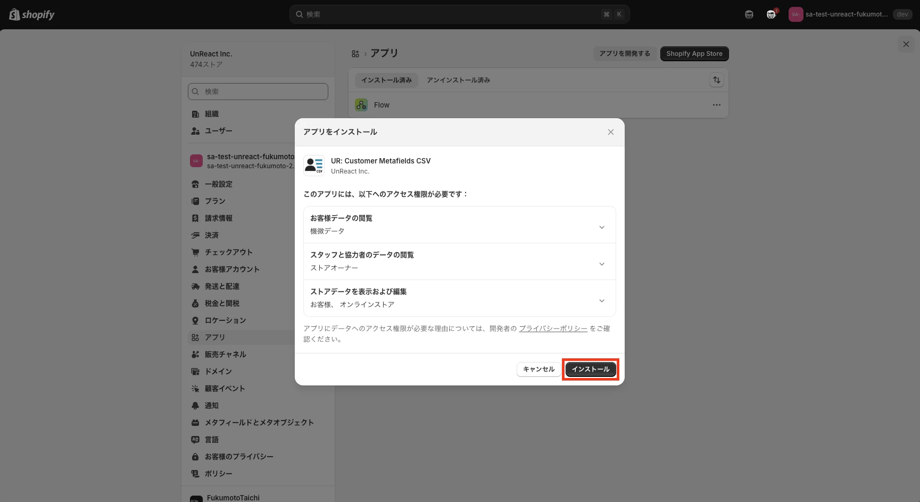Click the 組織 sidebar icon
The image size is (920, 502).
point(195,114)
